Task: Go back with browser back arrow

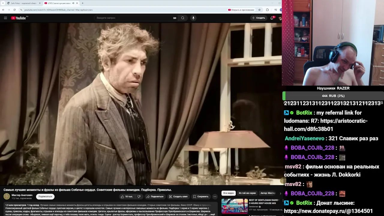Action: pos(3,10)
